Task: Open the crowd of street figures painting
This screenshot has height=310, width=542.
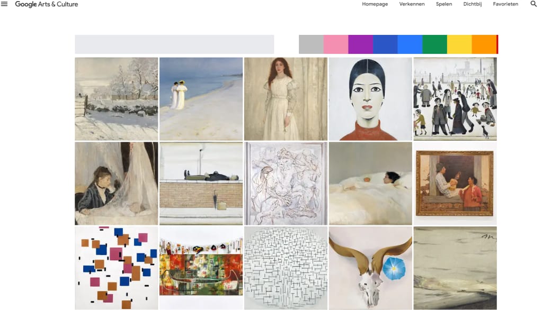Action: point(455,99)
